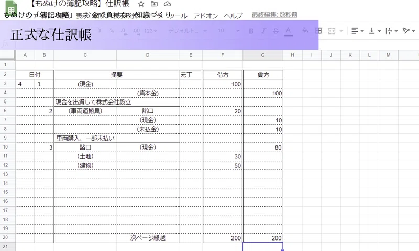
Task: Select column G header
Action: tap(263, 55)
